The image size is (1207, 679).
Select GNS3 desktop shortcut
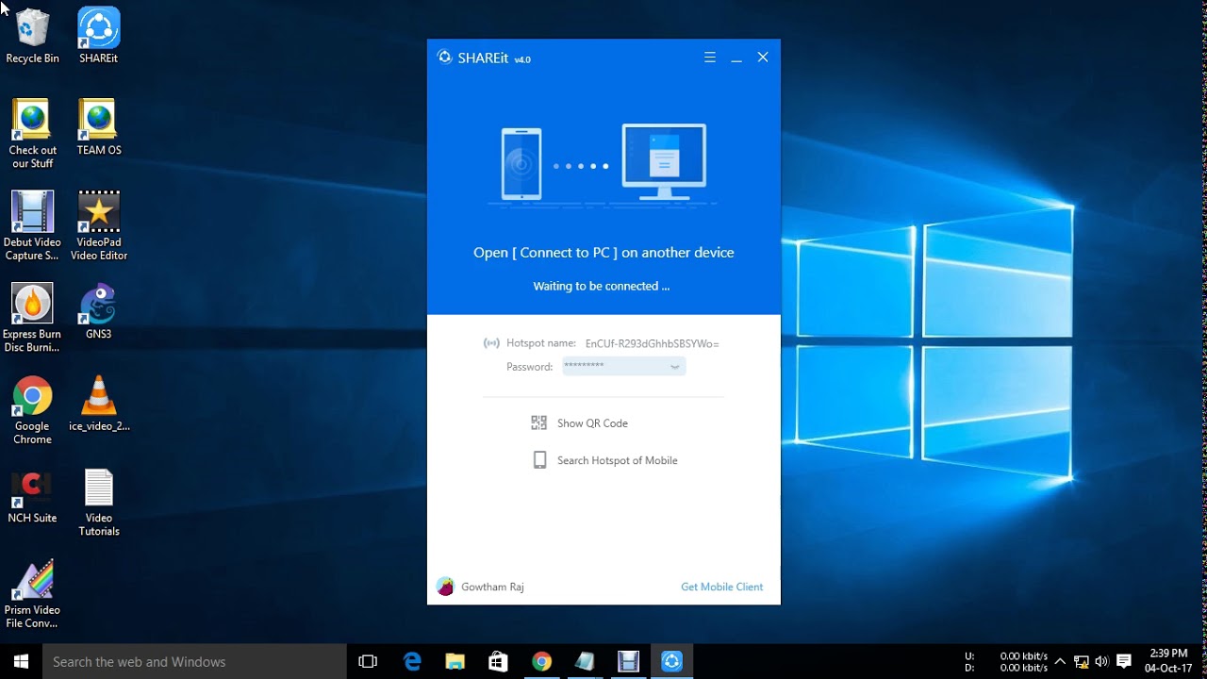click(x=99, y=311)
